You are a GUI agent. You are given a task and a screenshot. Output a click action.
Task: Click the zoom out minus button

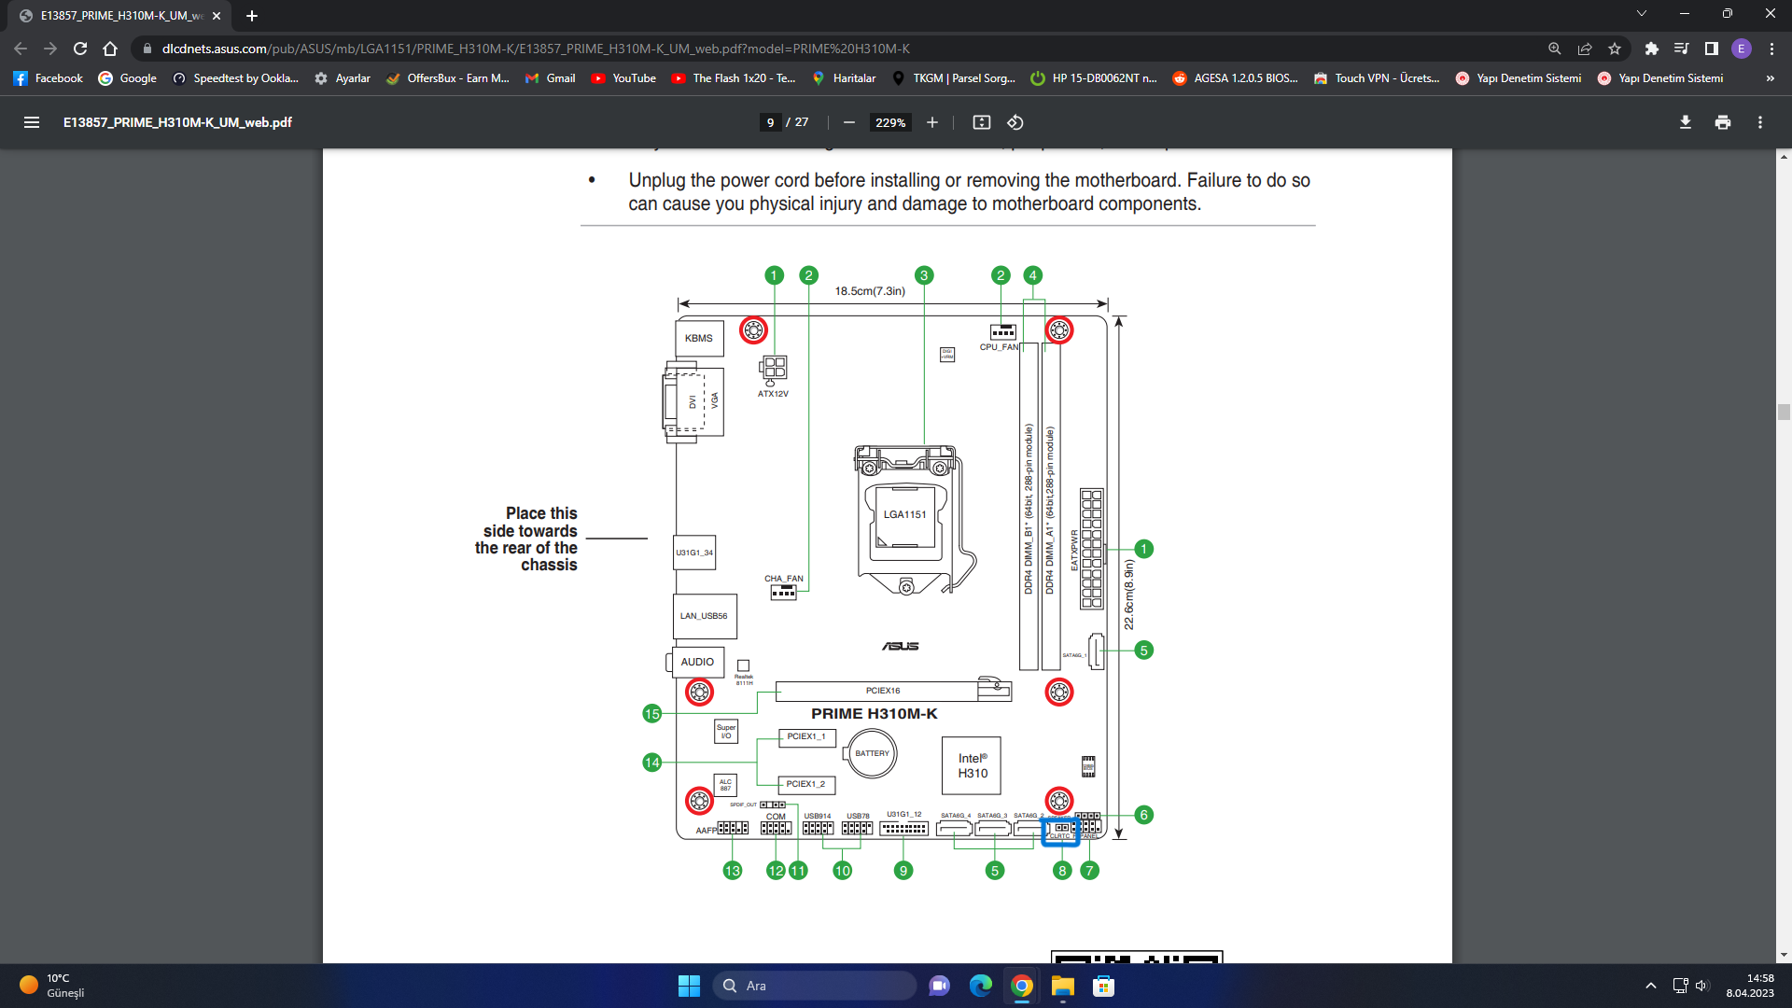tap(848, 122)
